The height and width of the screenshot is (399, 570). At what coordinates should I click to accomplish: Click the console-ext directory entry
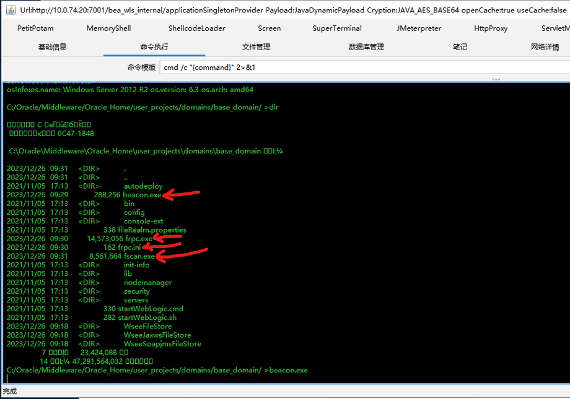coord(144,221)
